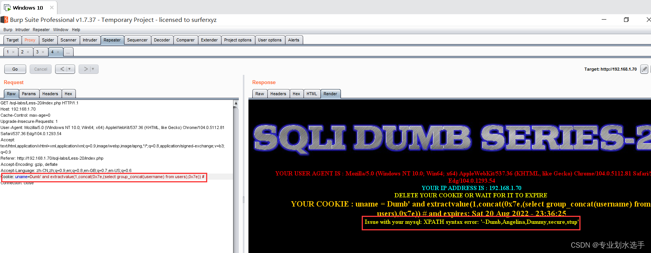Open the Repeater menu in menu bar
Image resolution: width=651 pixels, height=253 pixels.
coord(41,30)
